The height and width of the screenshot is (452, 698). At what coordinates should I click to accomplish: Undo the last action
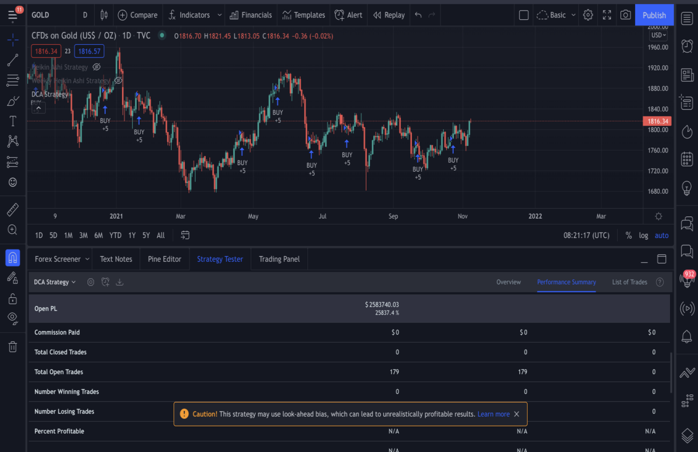click(x=418, y=15)
